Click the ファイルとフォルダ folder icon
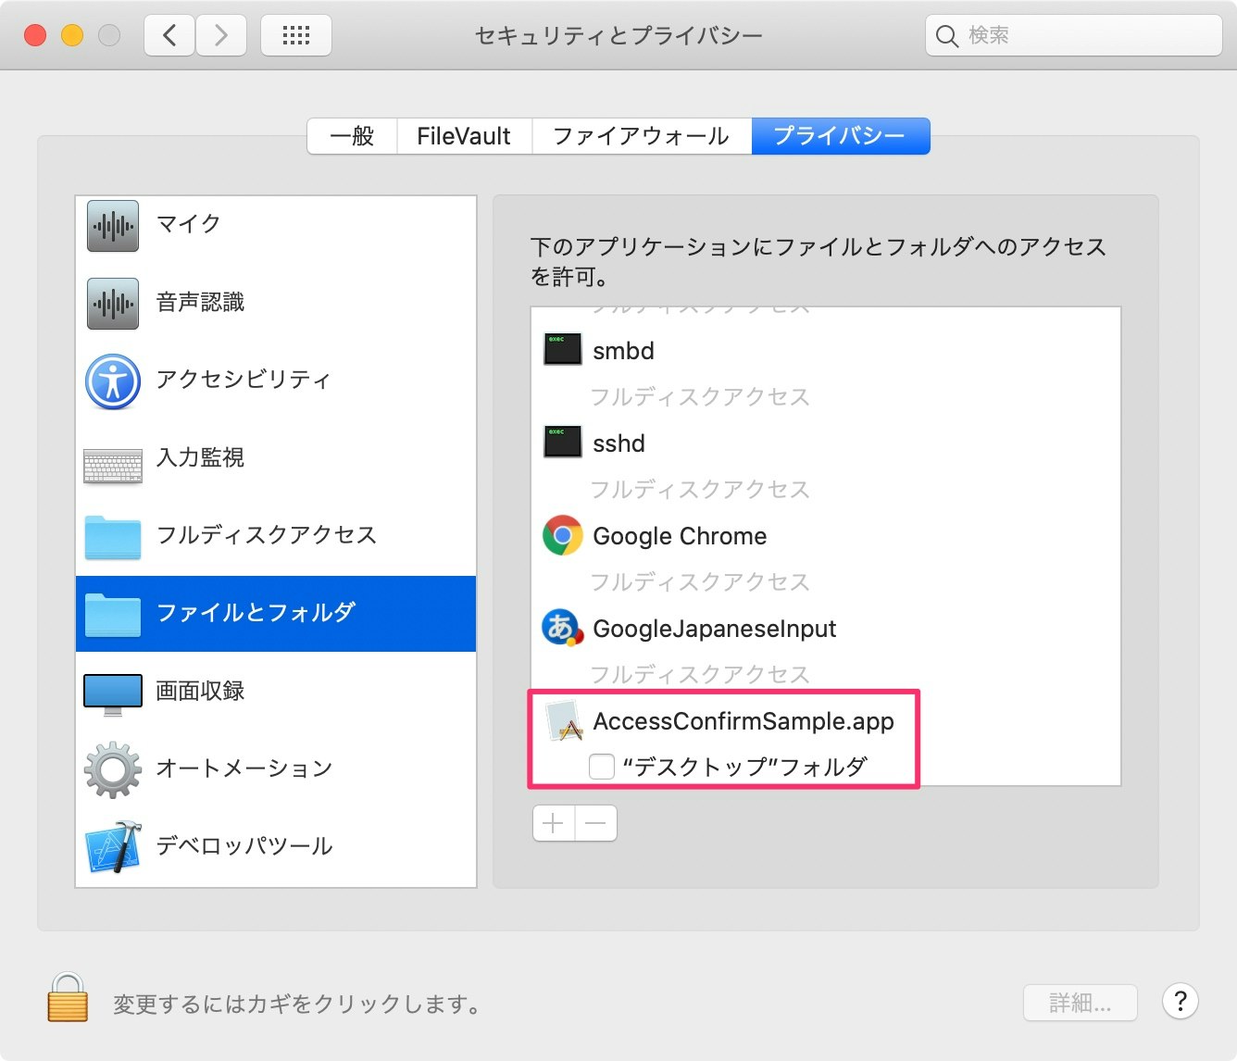 point(113,615)
